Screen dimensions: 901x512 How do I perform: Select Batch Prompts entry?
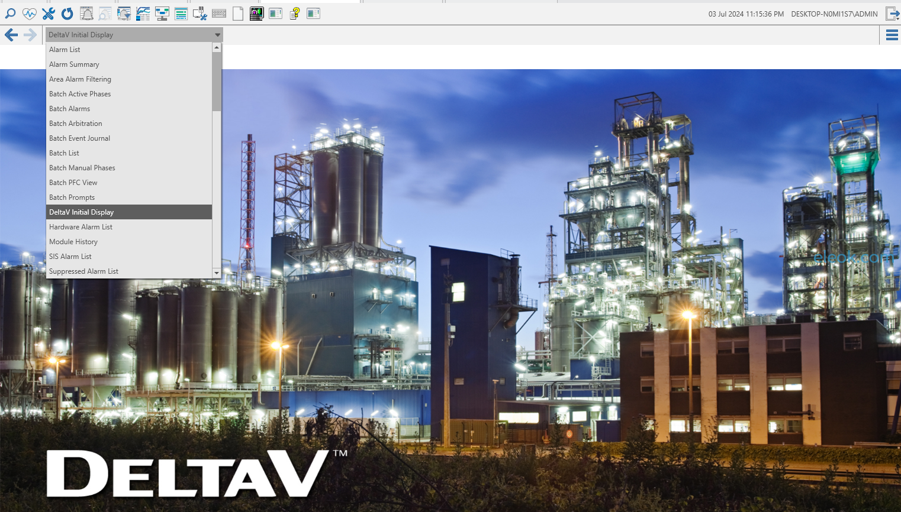pos(129,197)
